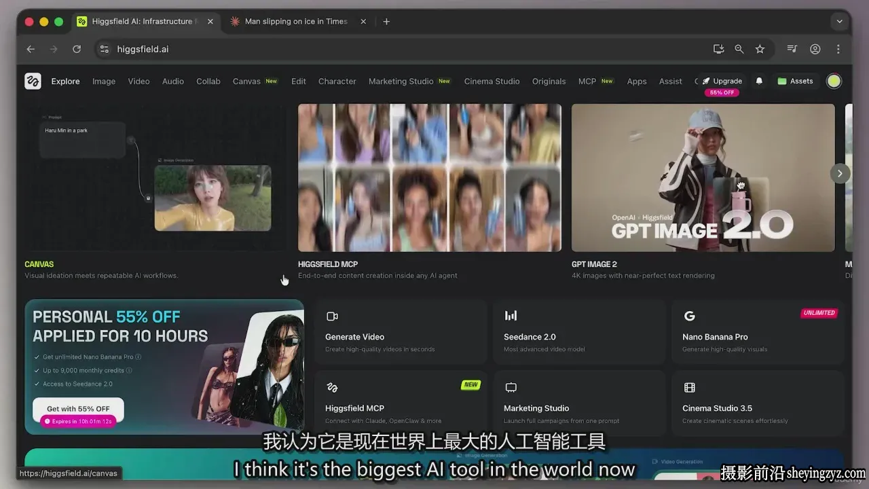Open a new browser tab

(386, 22)
